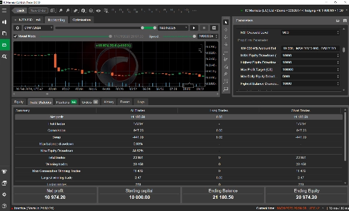Switch to the Equity tab
The image size is (349, 211).
point(19,102)
